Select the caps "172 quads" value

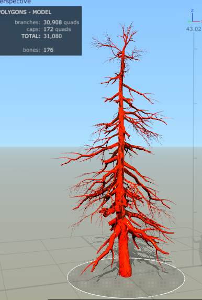pos(57,29)
